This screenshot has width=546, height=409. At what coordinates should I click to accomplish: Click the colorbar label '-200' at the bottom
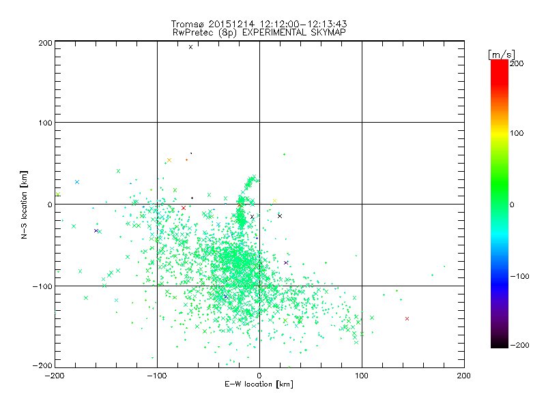pos(519,345)
